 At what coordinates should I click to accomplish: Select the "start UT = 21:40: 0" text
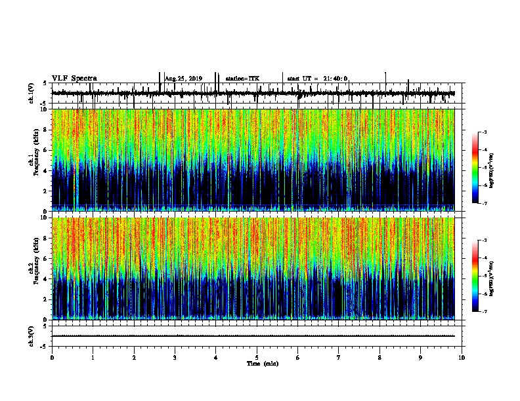click(317, 79)
